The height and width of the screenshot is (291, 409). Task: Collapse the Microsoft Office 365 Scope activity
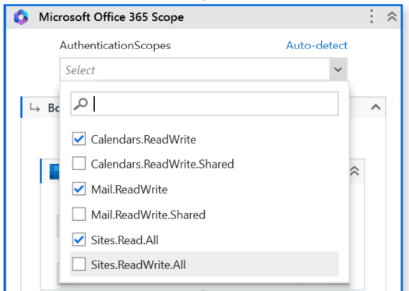(392, 16)
